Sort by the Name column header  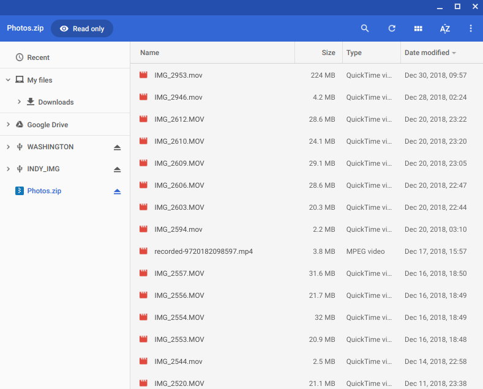click(x=150, y=53)
